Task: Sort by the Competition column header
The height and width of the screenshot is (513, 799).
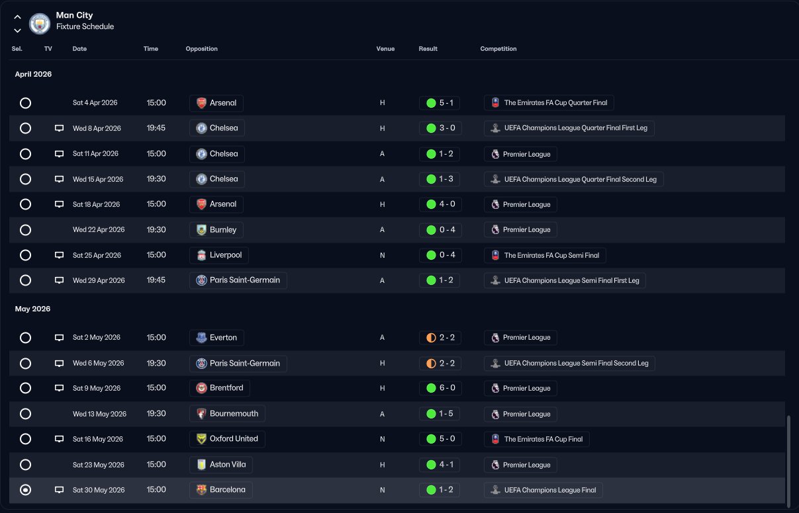Action: (498, 49)
